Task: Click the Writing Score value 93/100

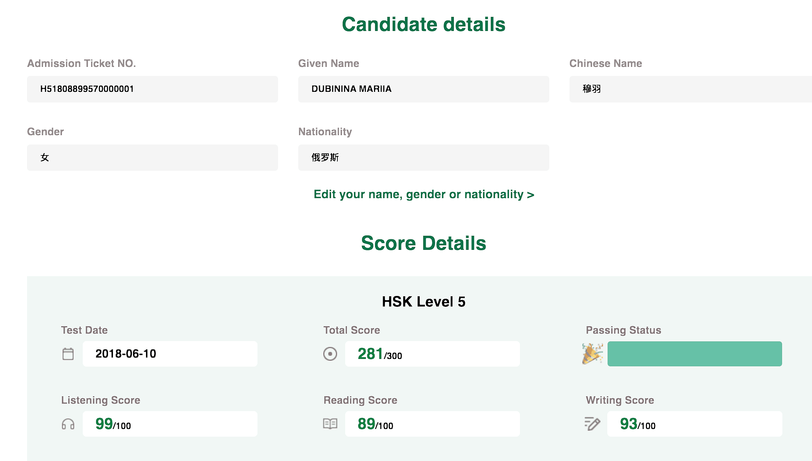Action: point(695,424)
